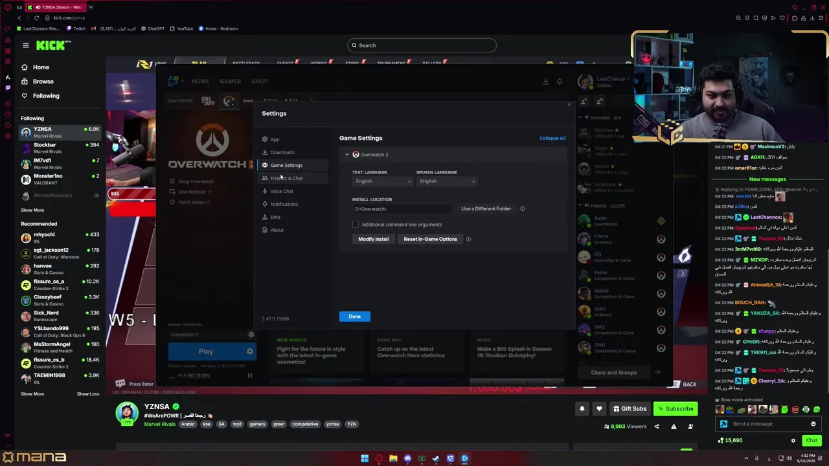Click the heart follow icon

point(599,408)
